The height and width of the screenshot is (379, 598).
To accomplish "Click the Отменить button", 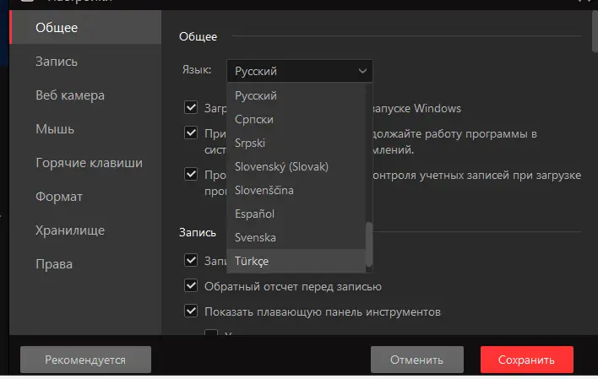I will [x=416, y=360].
